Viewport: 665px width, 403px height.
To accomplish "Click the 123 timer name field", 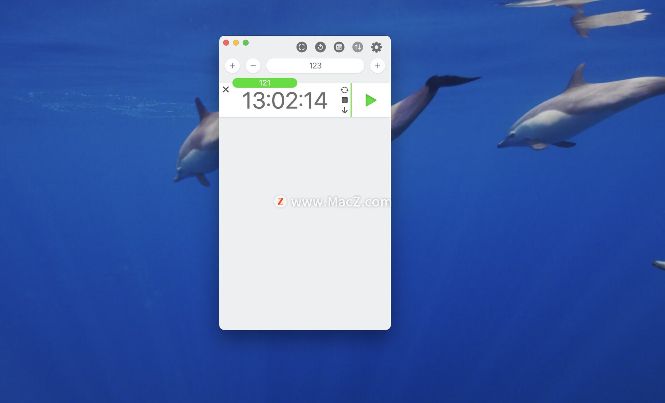I will point(315,66).
